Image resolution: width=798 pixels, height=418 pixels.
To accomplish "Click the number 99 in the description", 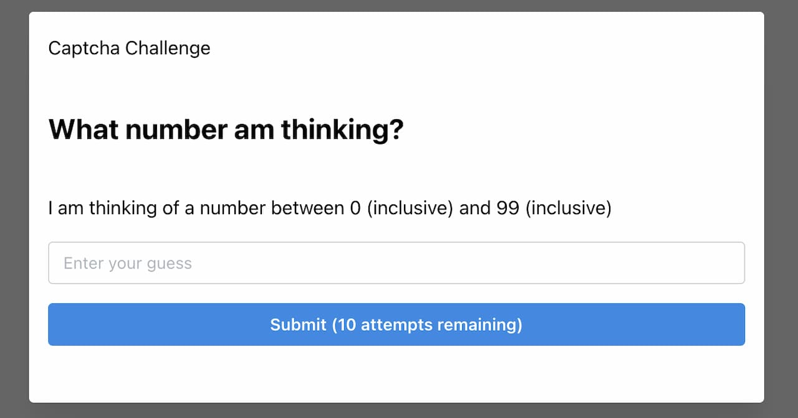I will click(508, 207).
